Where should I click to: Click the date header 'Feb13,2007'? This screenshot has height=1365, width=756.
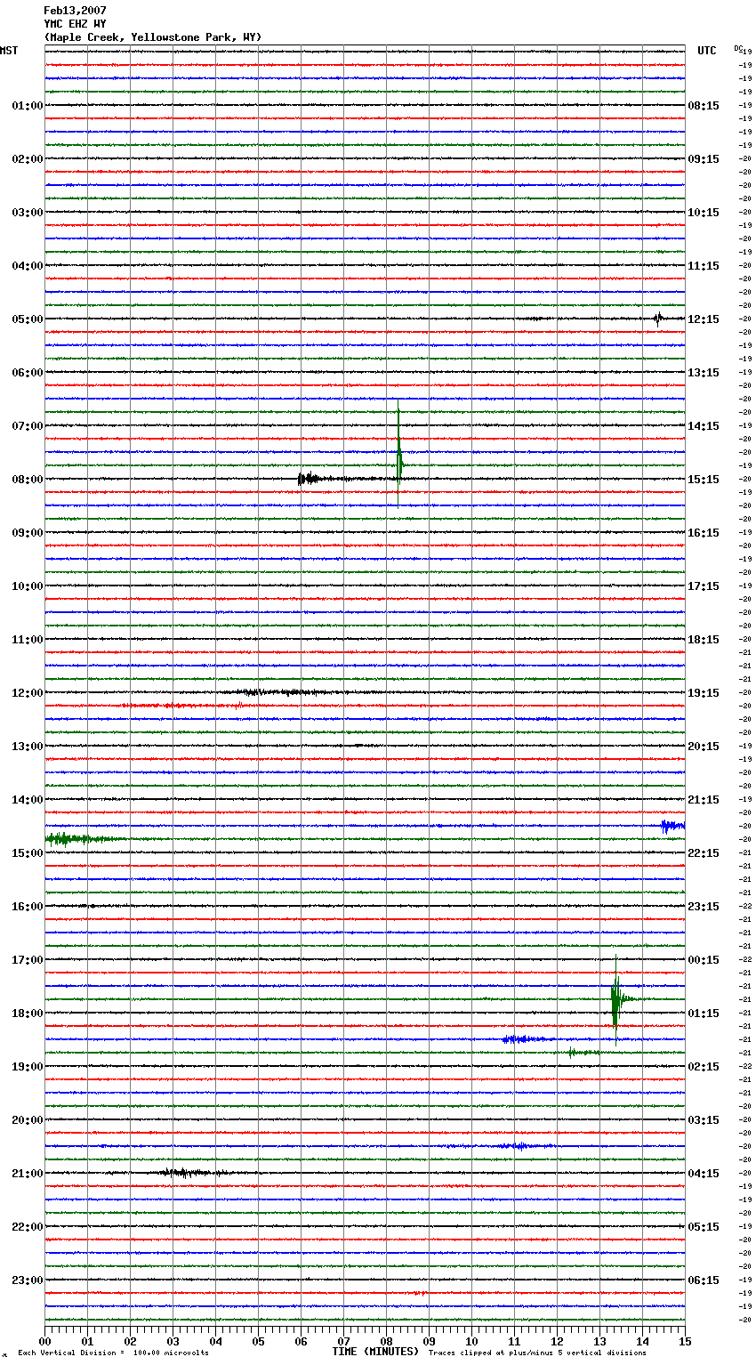[x=75, y=11]
